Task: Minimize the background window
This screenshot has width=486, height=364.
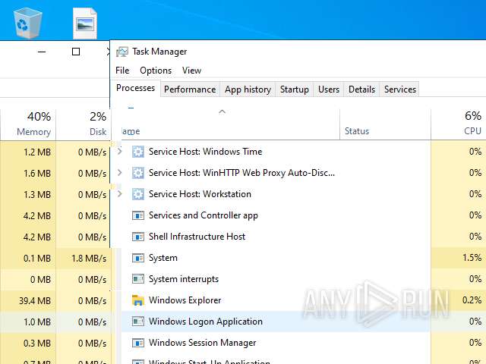Action: (x=42, y=52)
